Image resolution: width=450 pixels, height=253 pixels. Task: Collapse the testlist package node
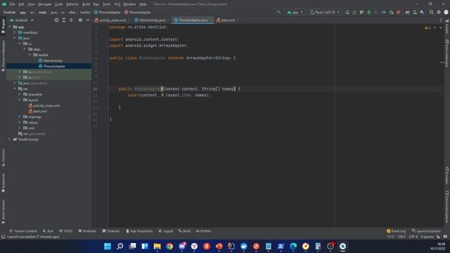[30, 55]
